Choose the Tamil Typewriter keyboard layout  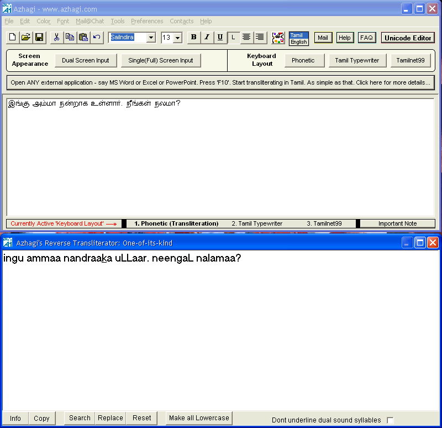(x=357, y=60)
